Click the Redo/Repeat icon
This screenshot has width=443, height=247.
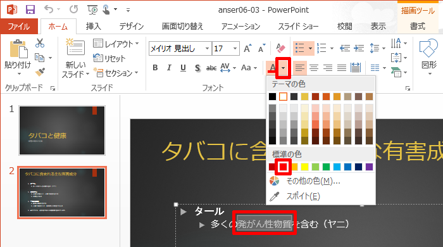tap(74, 9)
